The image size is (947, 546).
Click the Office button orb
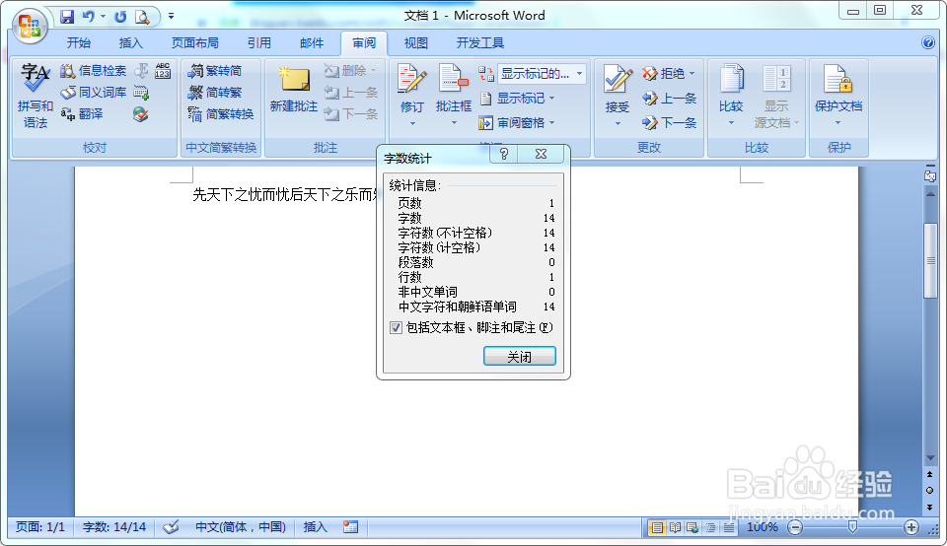click(x=30, y=26)
